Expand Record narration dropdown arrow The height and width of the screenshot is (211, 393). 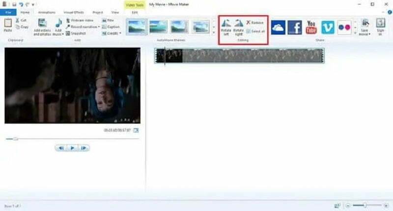(99, 27)
